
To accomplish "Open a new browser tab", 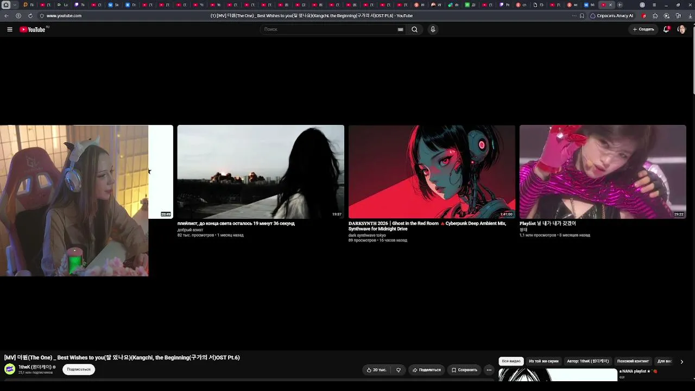I will coord(620,5).
